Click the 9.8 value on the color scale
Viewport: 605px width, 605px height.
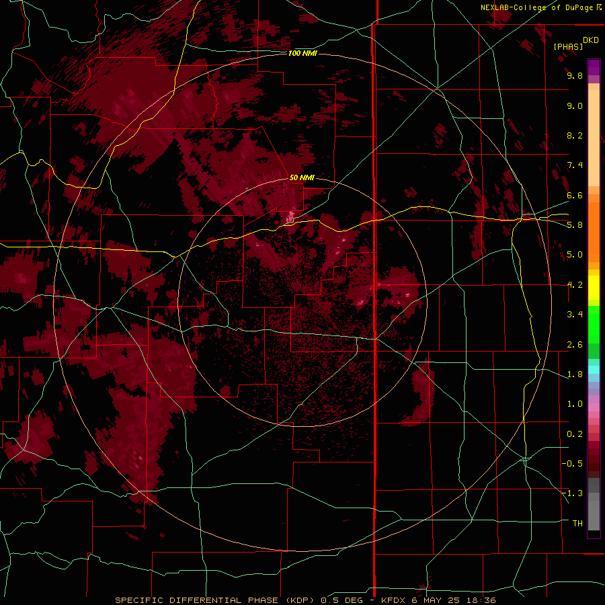(x=575, y=75)
